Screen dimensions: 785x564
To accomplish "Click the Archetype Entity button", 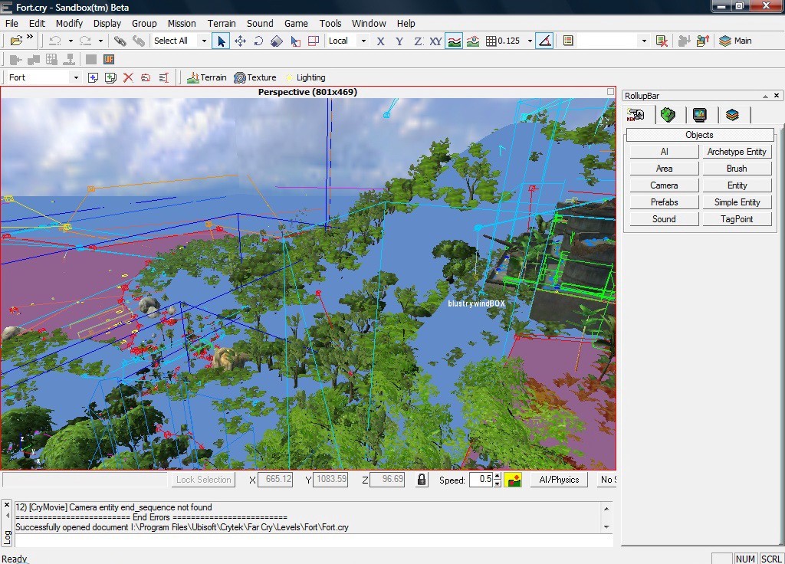I will [736, 152].
